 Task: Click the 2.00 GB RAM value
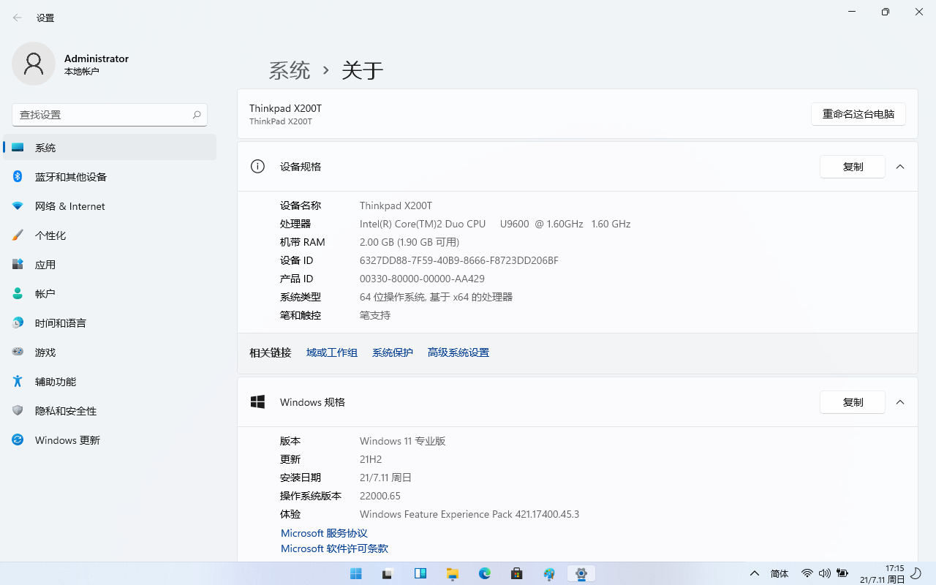click(409, 242)
